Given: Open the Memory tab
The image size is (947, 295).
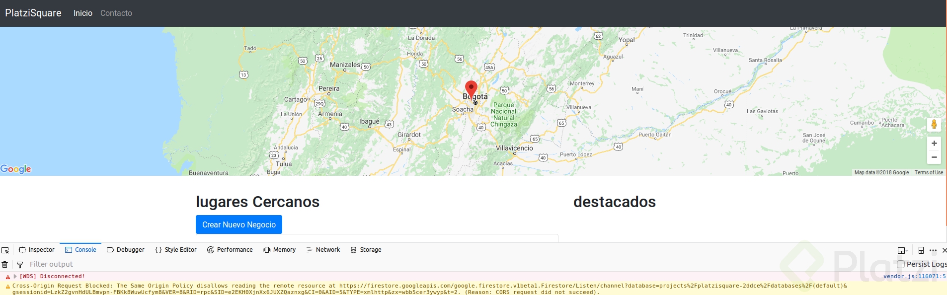Looking at the screenshot, I should [280, 250].
